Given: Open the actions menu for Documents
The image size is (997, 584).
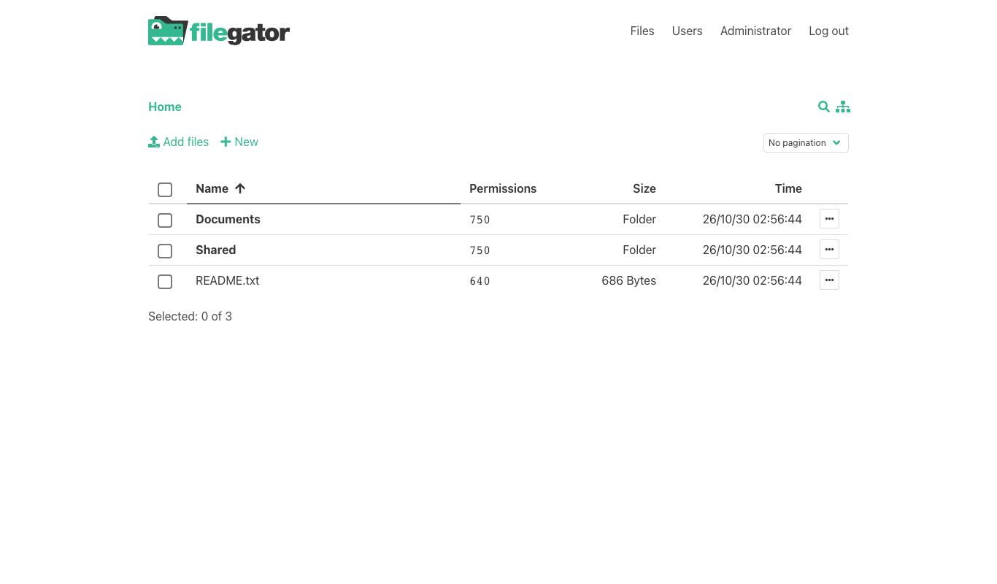Looking at the screenshot, I should click(x=829, y=219).
